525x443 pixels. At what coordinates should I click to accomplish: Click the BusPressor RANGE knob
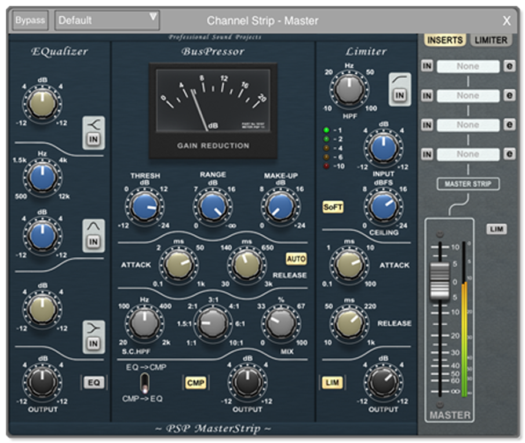(x=213, y=207)
